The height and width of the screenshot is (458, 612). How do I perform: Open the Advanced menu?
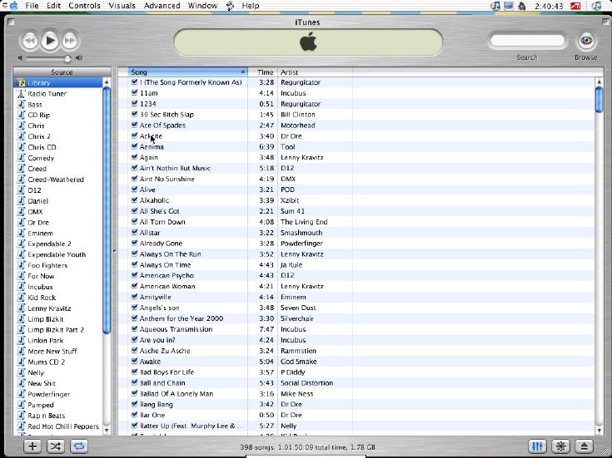tap(162, 6)
